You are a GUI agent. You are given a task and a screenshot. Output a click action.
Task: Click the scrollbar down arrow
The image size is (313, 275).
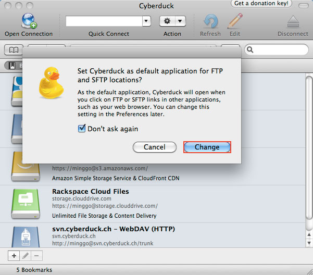tap(309, 243)
